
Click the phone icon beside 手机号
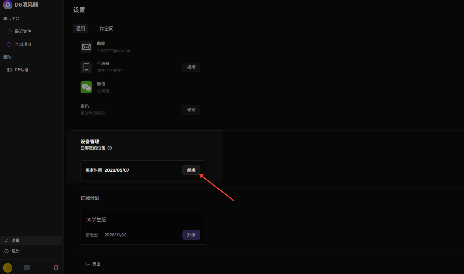pyautogui.click(x=86, y=67)
